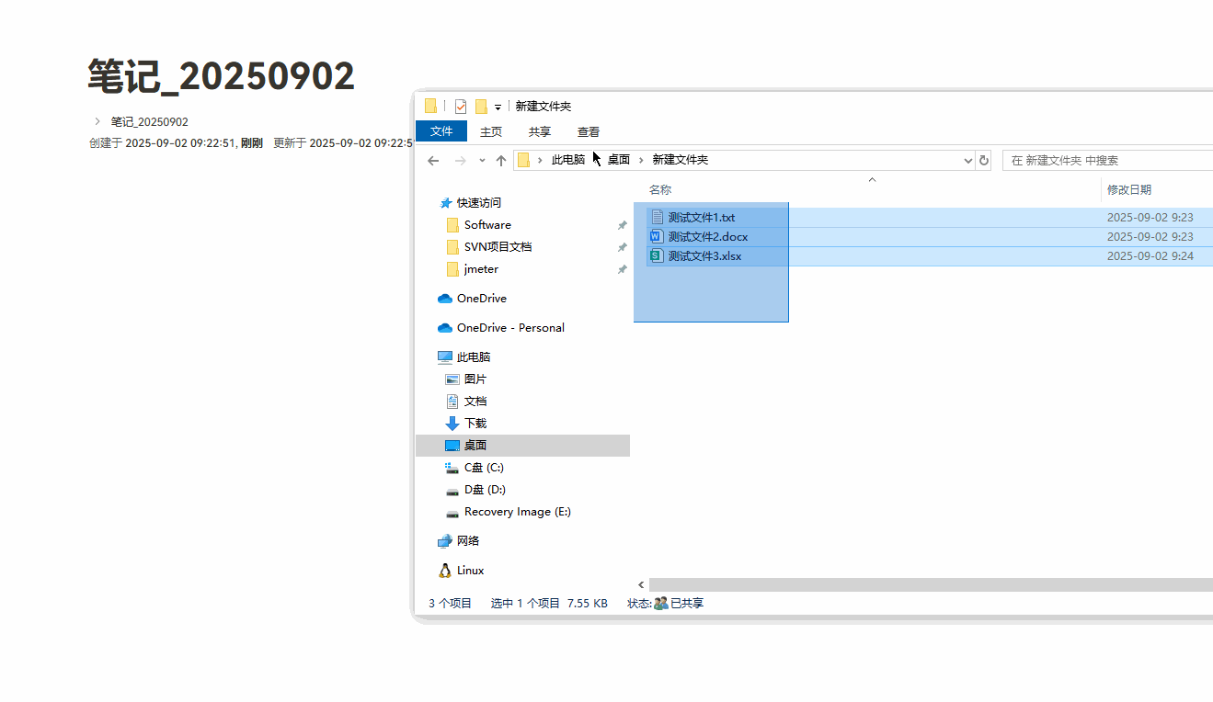Click the refresh button in address bar
This screenshot has height=702, width=1213.
tap(984, 160)
